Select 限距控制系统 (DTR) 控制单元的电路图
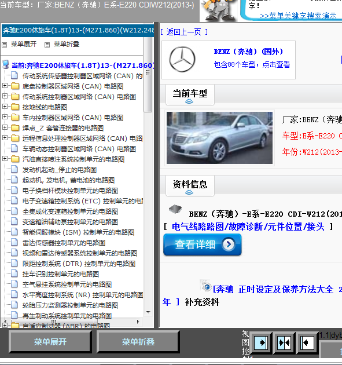 pyautogui.click(x=79, y=264)
